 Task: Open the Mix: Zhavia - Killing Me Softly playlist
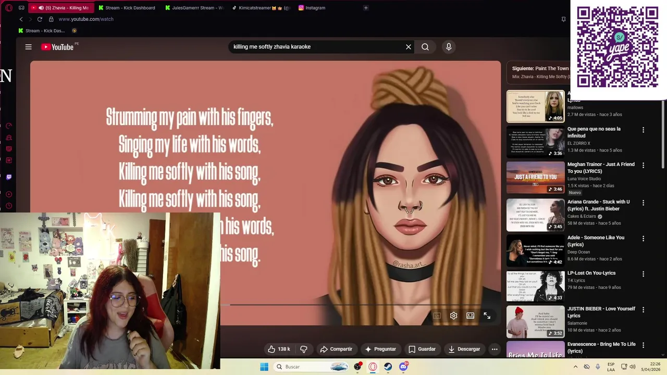541,77
